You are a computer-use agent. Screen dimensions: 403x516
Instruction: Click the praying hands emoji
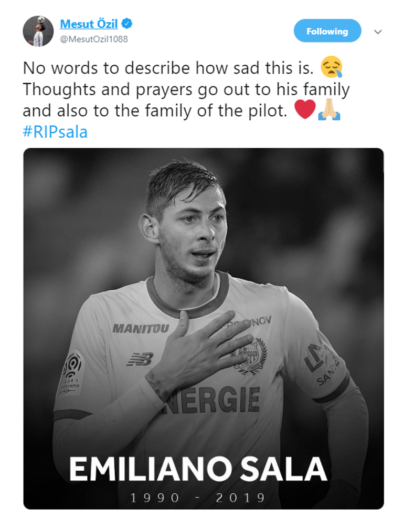coord(329,109)
